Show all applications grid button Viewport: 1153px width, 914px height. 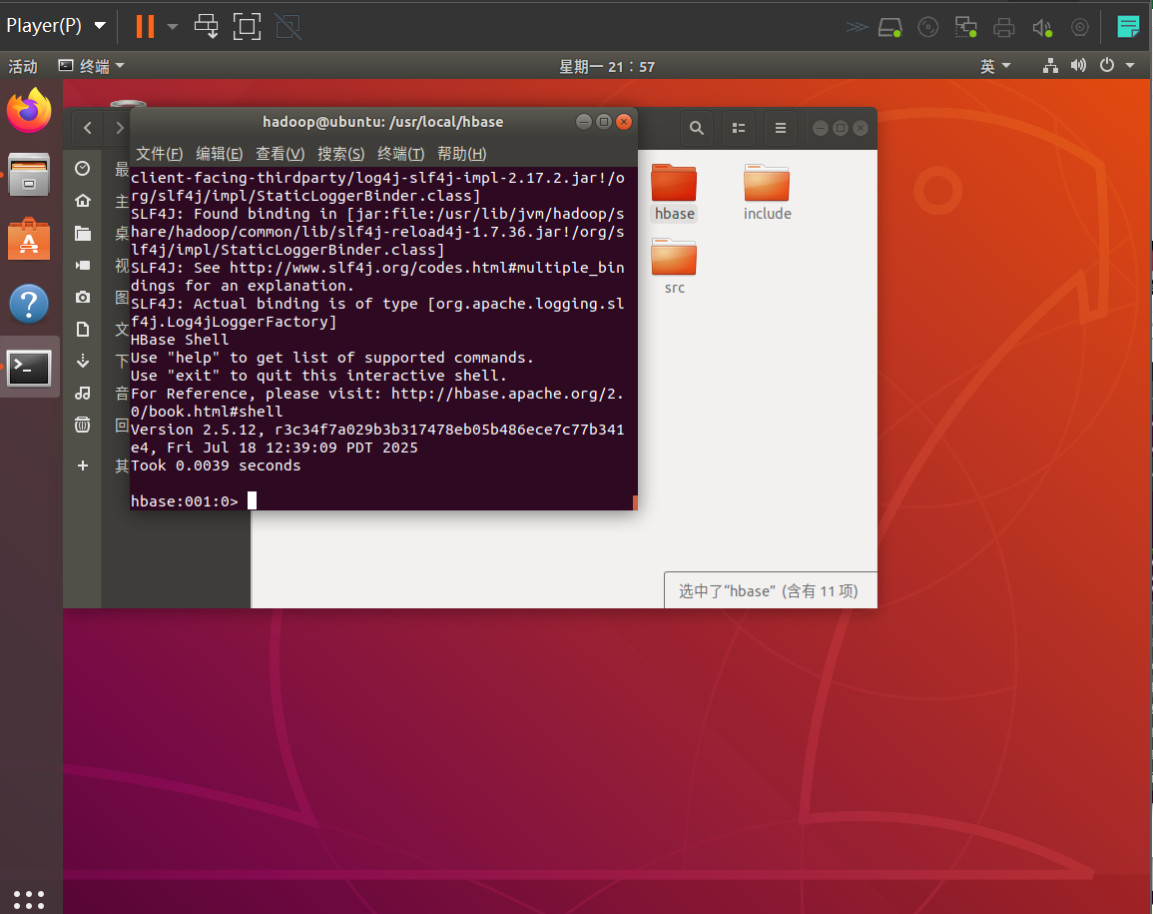coord(29,899)
